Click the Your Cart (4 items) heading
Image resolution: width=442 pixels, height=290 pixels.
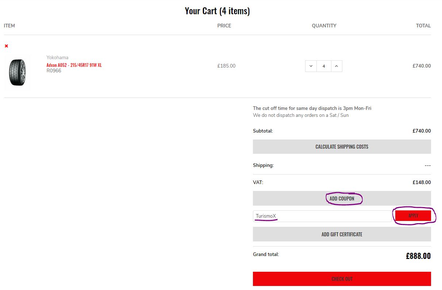[x=217, y=11]
